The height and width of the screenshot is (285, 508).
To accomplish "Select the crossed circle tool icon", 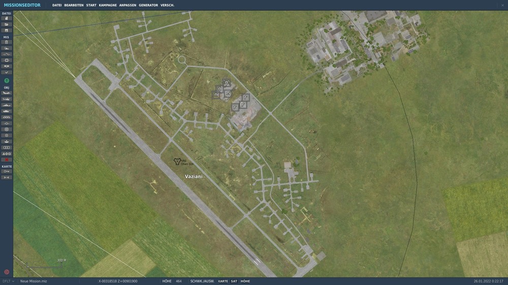I will coord(7,135).
